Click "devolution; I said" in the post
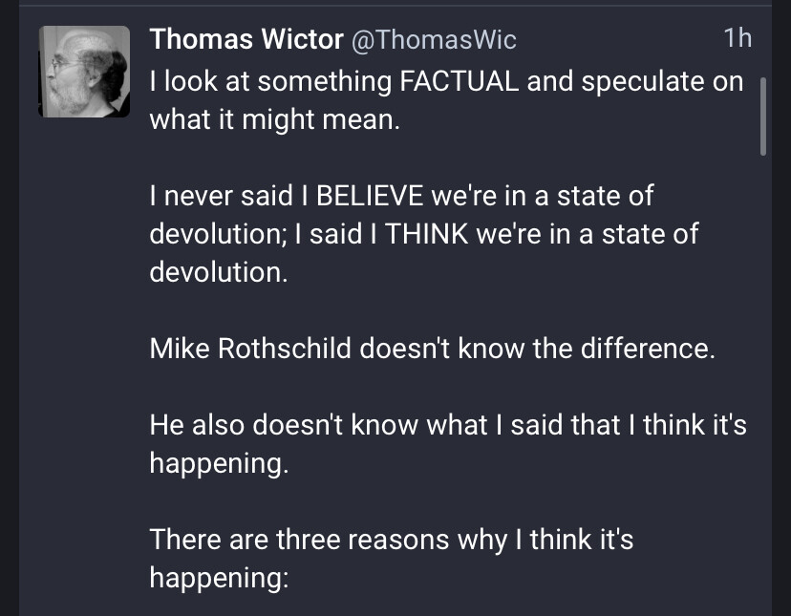This screenshot has height=616, width=791. [x=271, y=234]
